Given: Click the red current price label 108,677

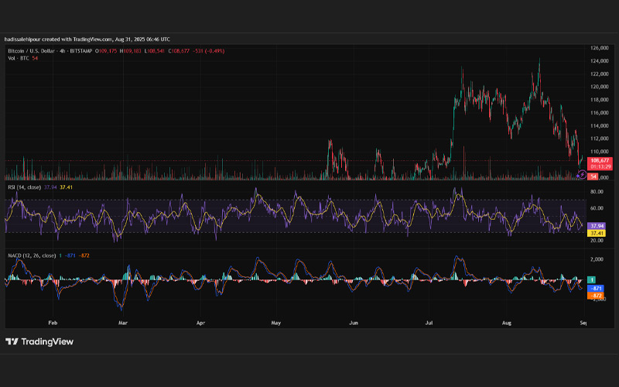Looking at the screenshot, I should point(600,161).
